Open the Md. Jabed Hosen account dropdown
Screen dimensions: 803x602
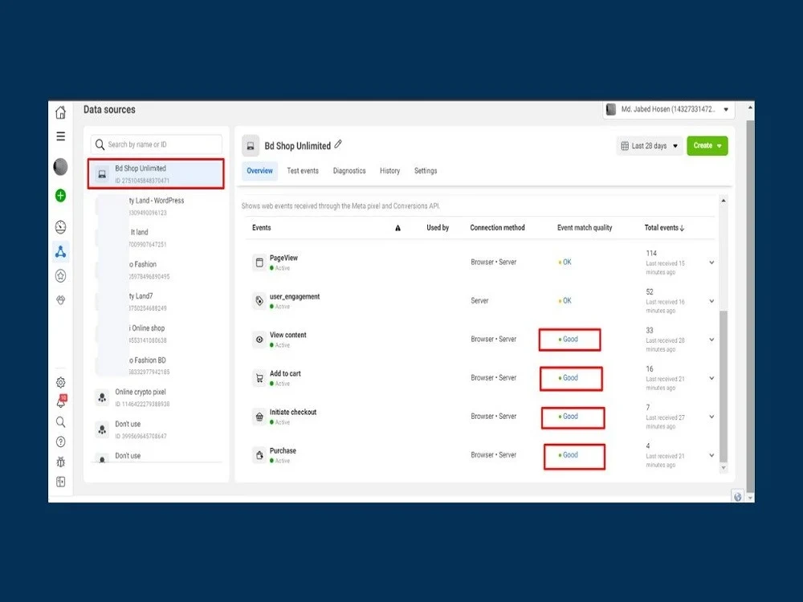coord(670,108)
